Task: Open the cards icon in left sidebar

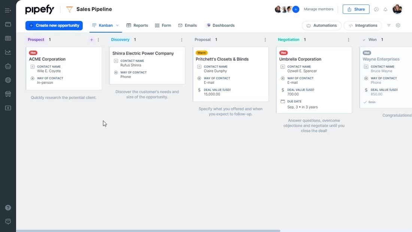Action: click(8, 24)
